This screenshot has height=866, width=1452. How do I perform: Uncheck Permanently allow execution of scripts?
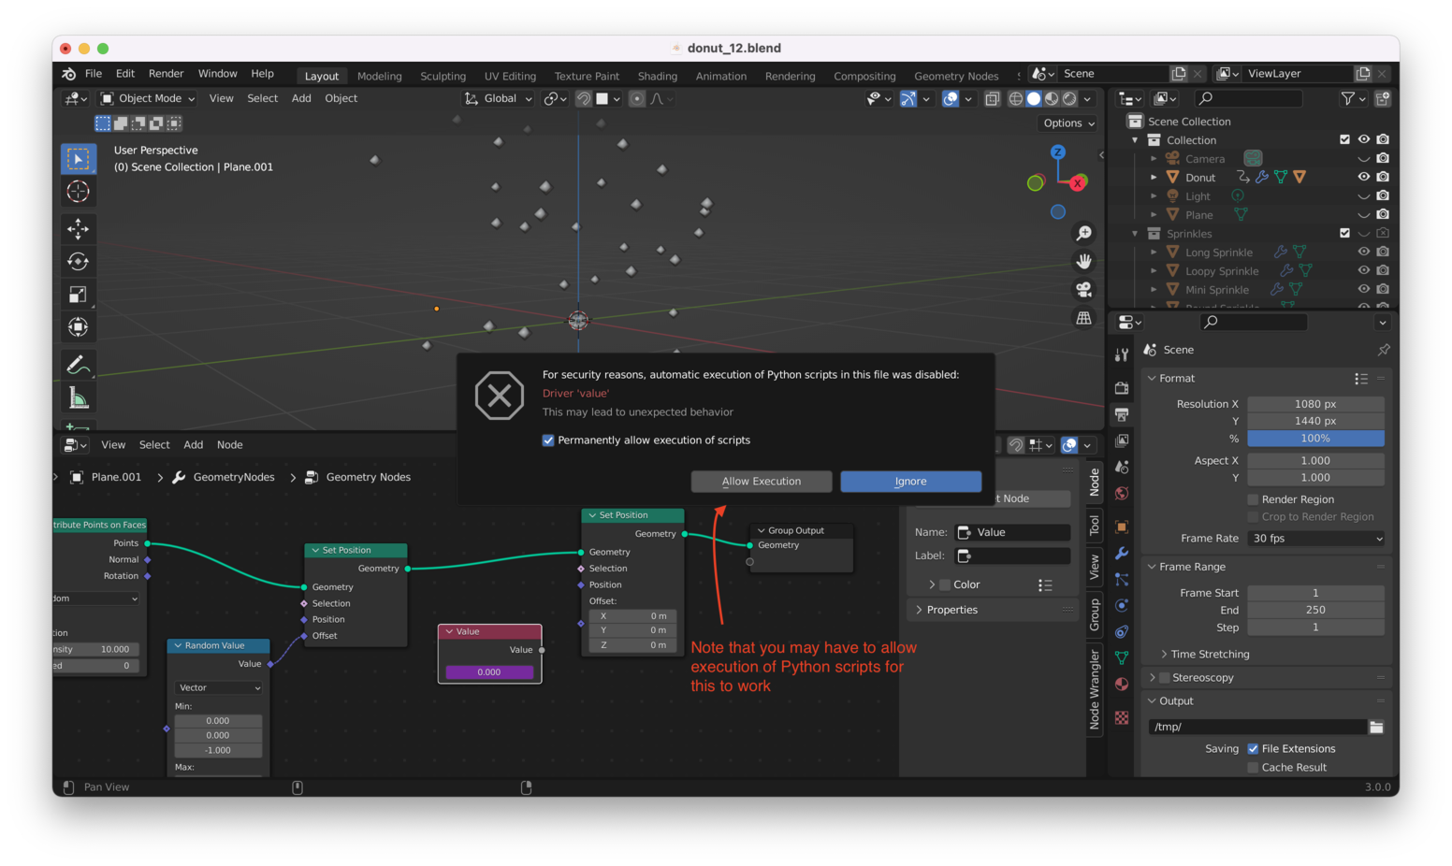tap(548, 440)
